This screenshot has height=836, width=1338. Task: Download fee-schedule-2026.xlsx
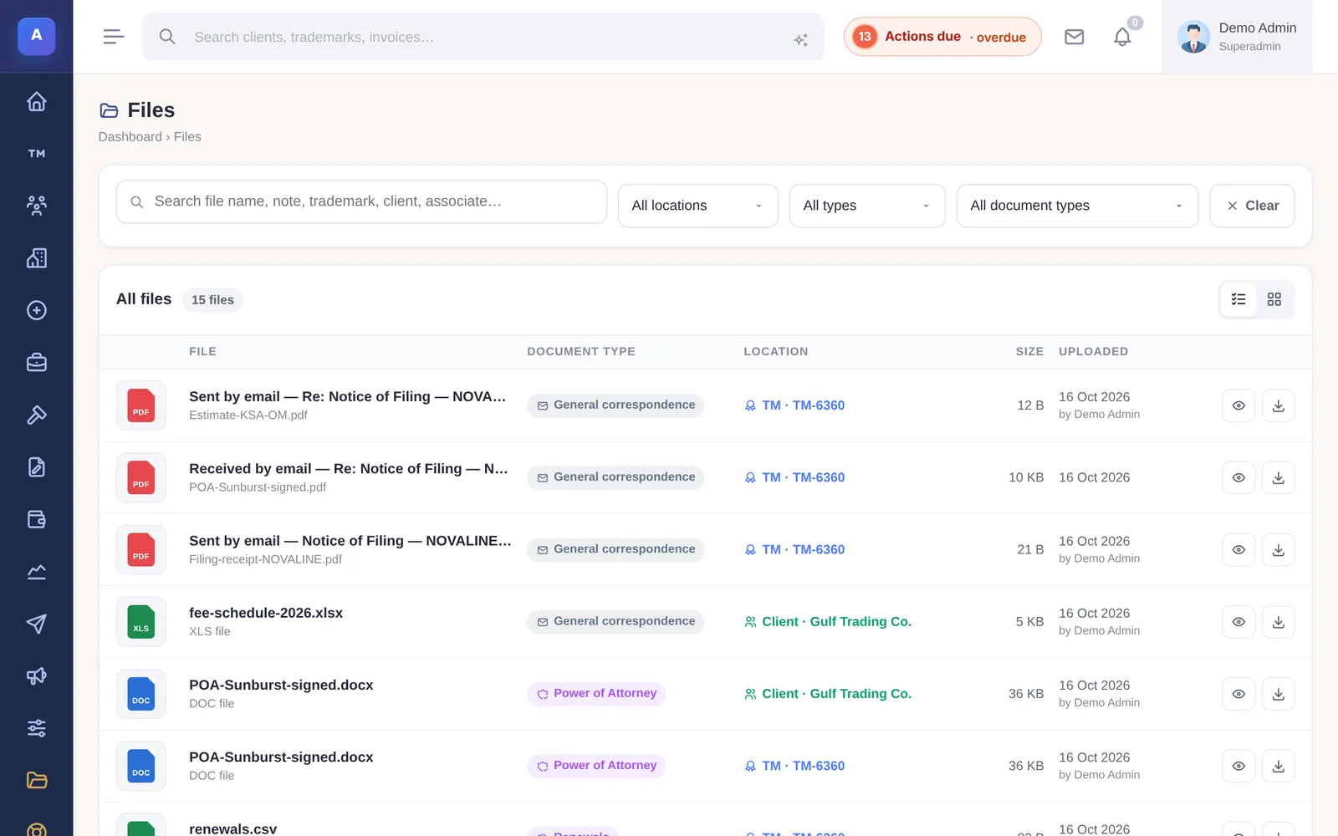coord(1278,622)
